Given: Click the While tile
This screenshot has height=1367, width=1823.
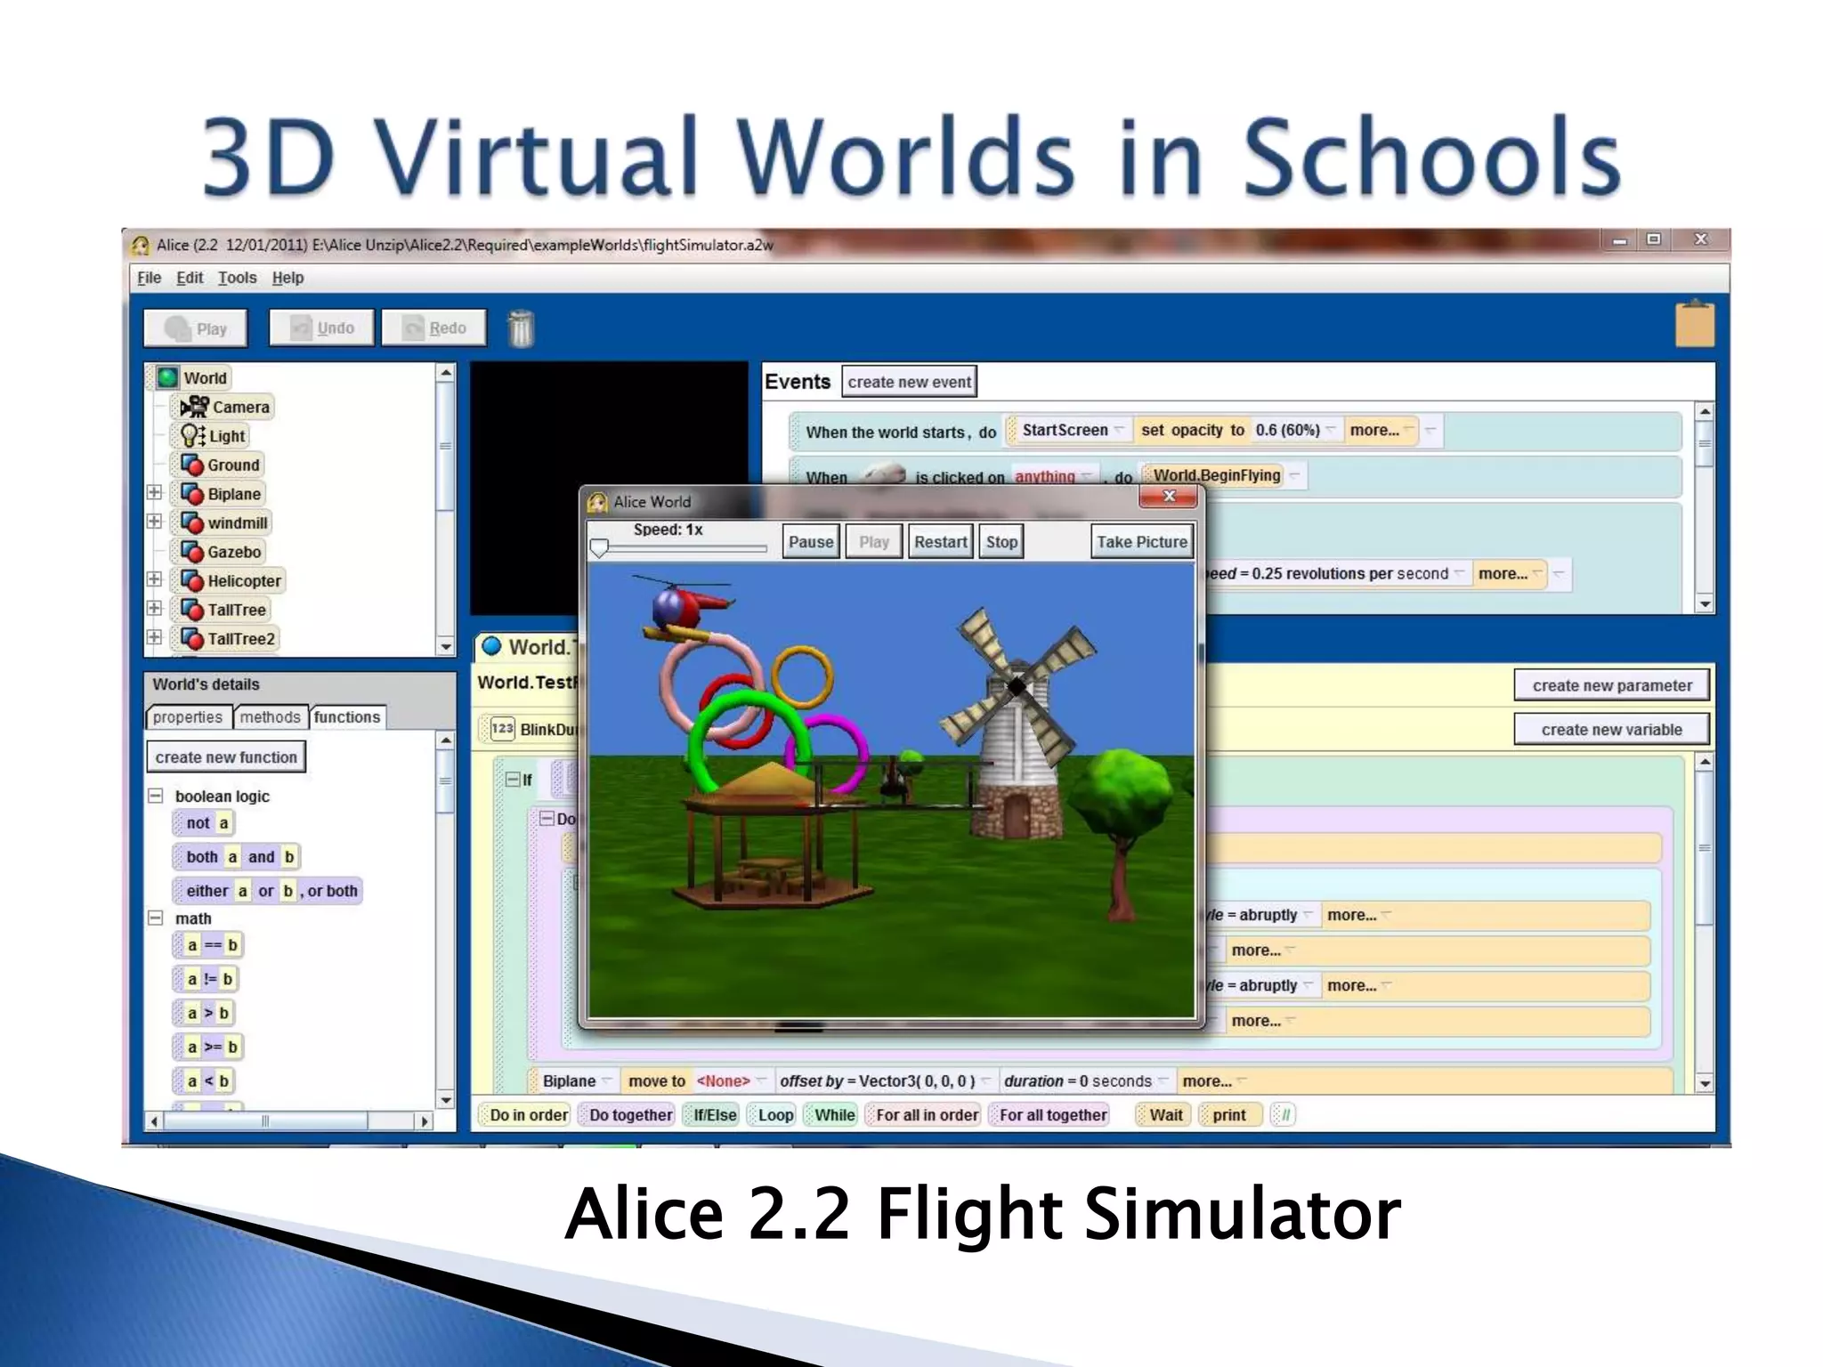Looking at the screenshot, I should [830, 1114].
